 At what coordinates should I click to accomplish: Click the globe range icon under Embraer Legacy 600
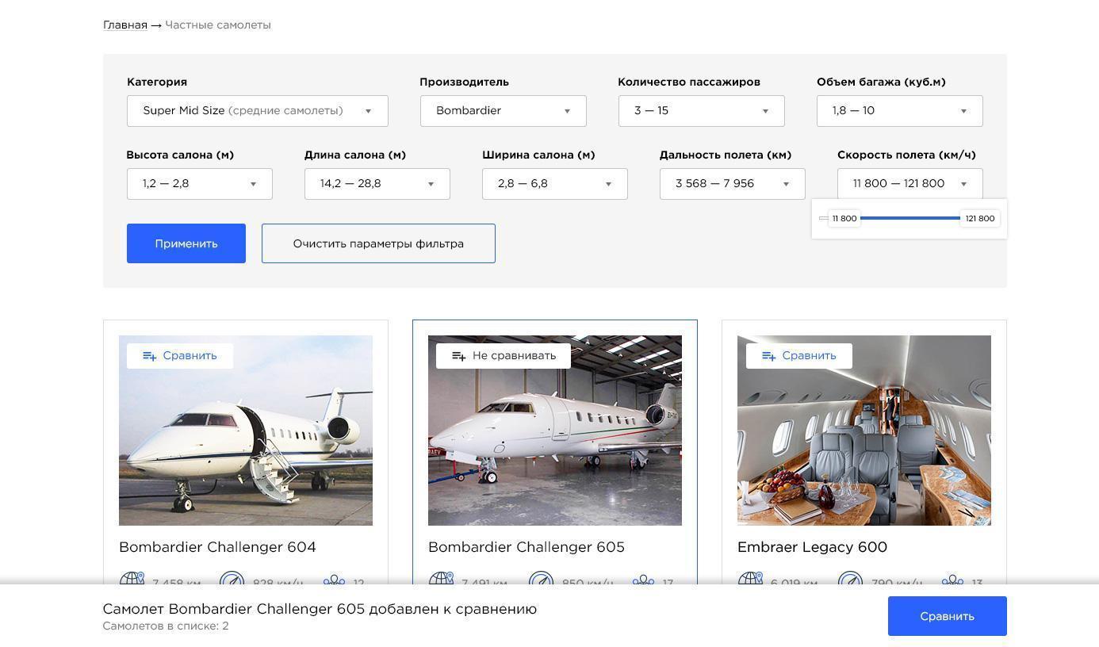(x=750, y=580)
